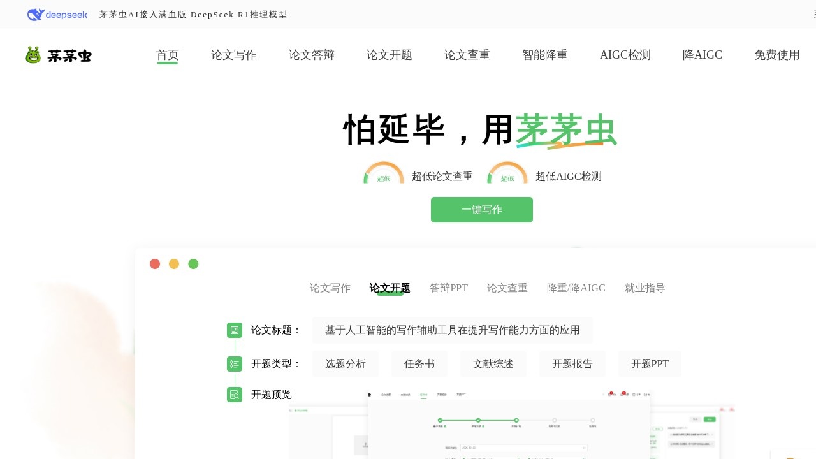Switch to the 降重/降AIGC tab
This screenshot has height=459, width=816.
(x=576, y=288)
